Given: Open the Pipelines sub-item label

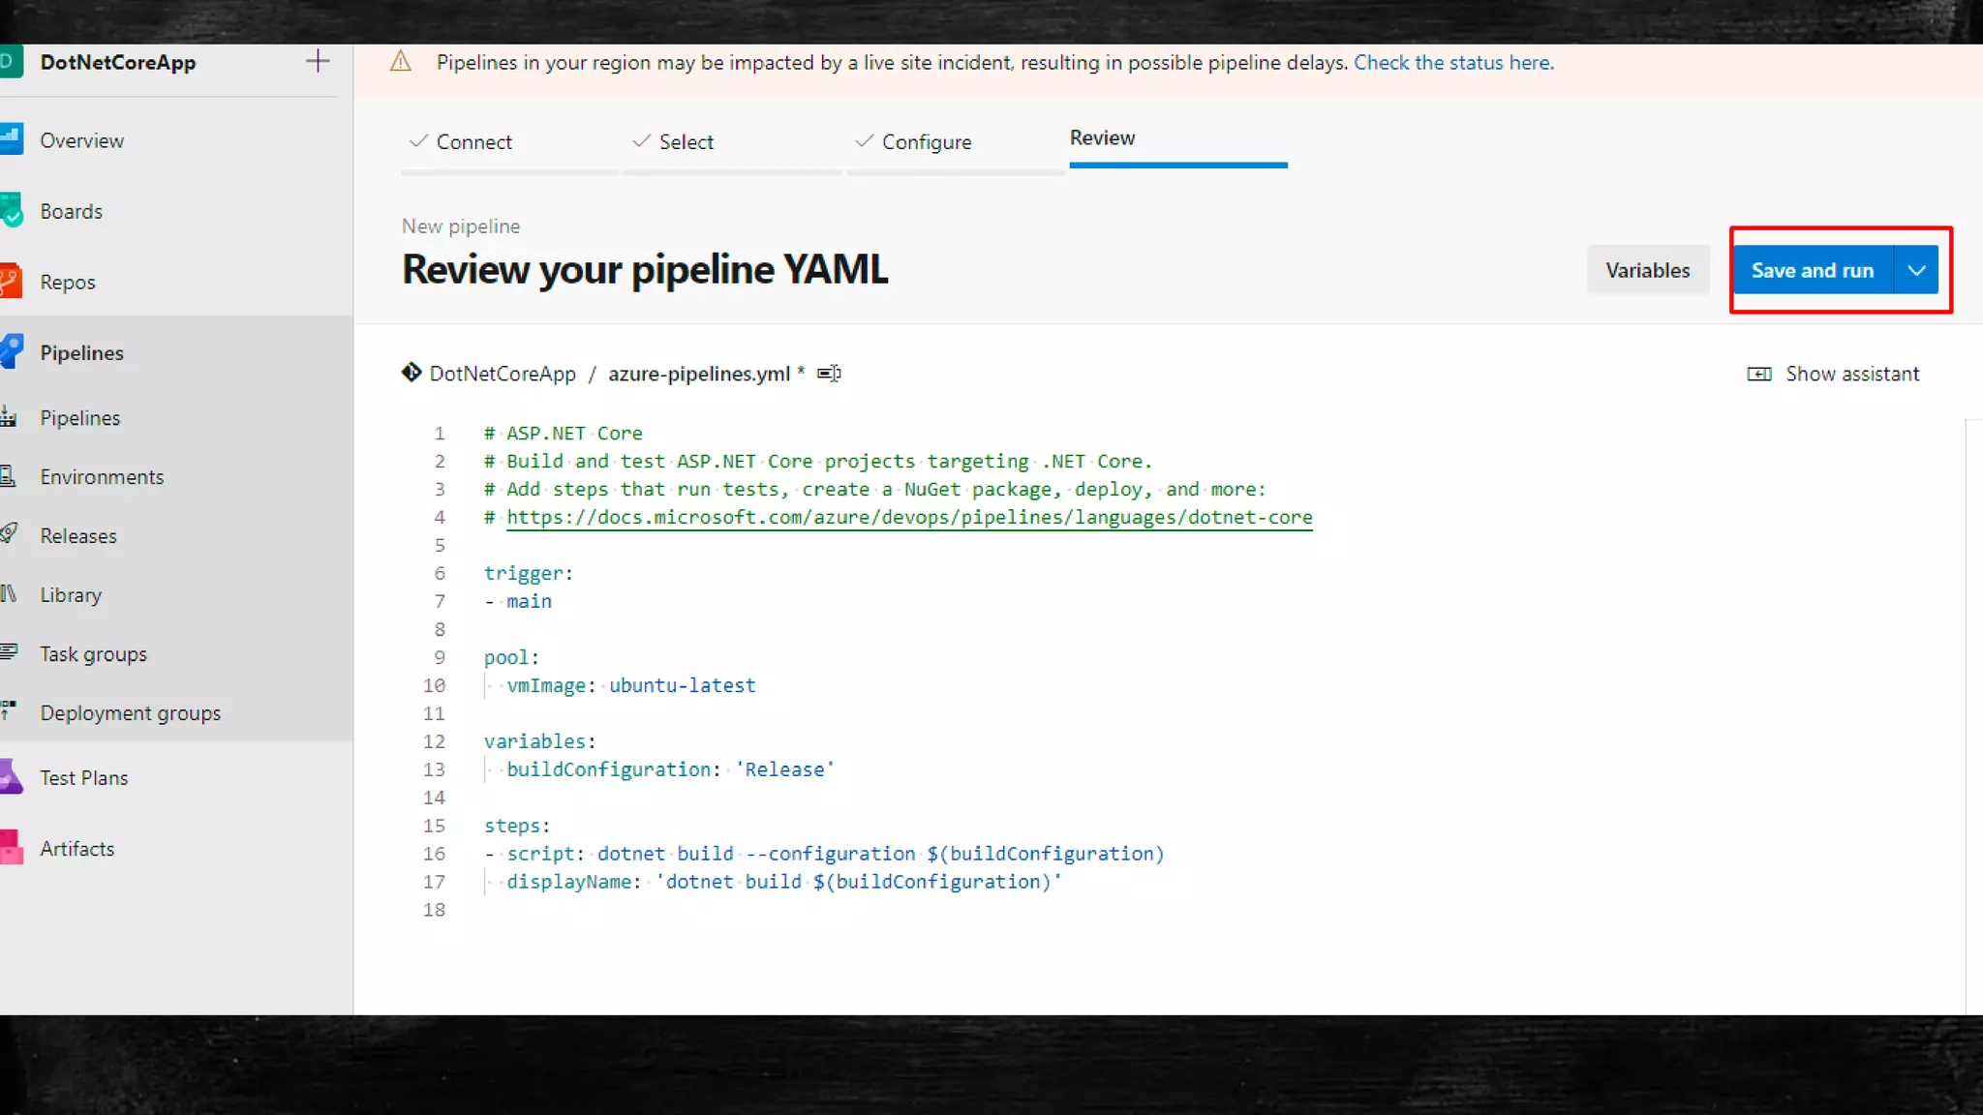Looking at the screenshot, I should pos(80,418).
